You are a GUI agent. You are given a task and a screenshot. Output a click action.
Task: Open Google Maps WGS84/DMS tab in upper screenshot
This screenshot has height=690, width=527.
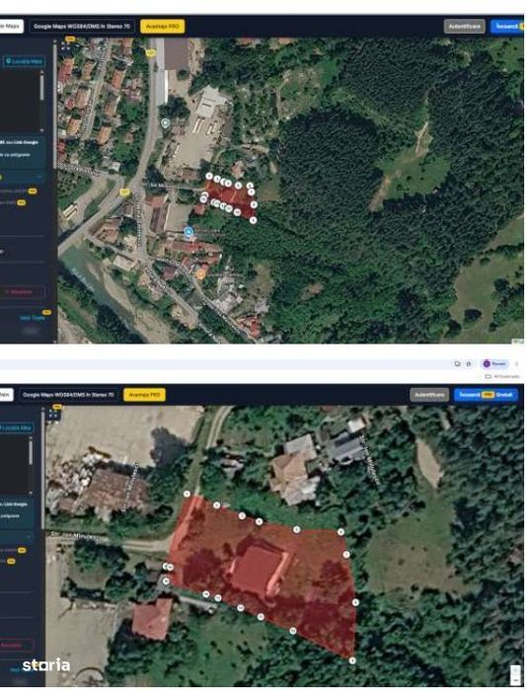(82, 27)
